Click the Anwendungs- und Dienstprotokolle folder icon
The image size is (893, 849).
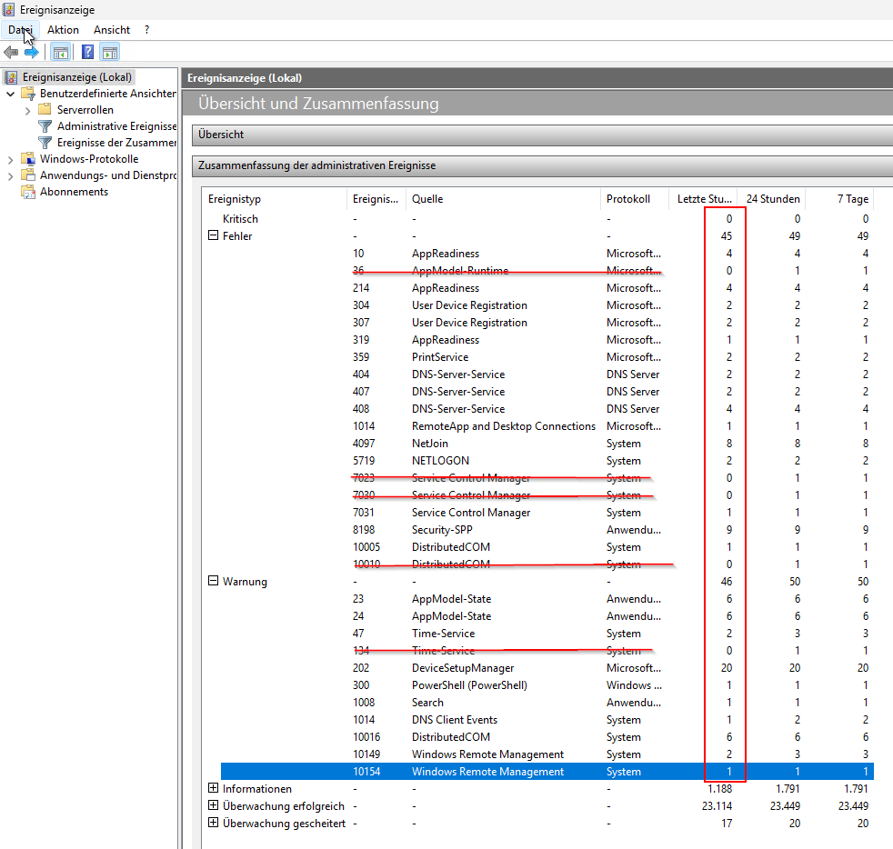click(28, 175)
